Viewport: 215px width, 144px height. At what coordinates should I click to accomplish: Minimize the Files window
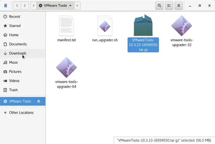[x=190, y=6]
